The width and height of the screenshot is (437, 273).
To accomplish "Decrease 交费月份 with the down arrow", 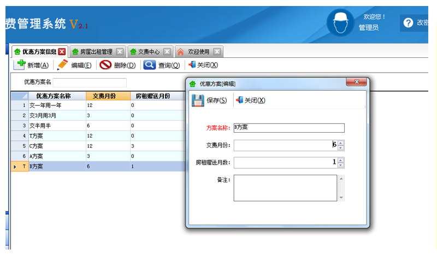I will click(341, 148).
